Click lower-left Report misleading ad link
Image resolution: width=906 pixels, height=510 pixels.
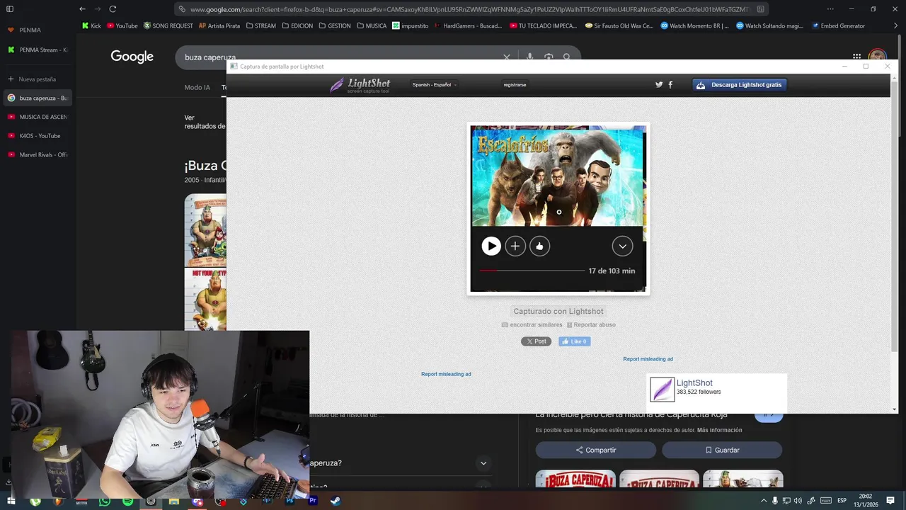446,374
